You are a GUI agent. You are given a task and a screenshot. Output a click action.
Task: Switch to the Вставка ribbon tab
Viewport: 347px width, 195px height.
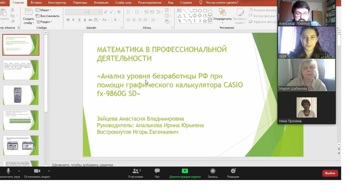point(36,3)
